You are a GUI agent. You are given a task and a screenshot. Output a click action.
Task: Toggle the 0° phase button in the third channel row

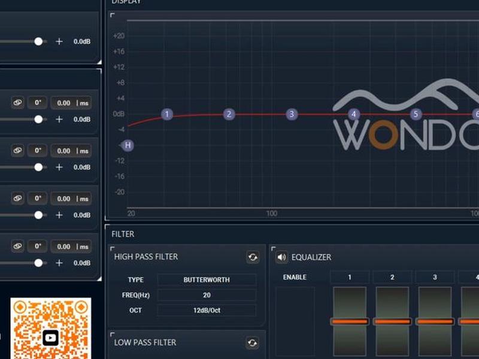point(38,199)
